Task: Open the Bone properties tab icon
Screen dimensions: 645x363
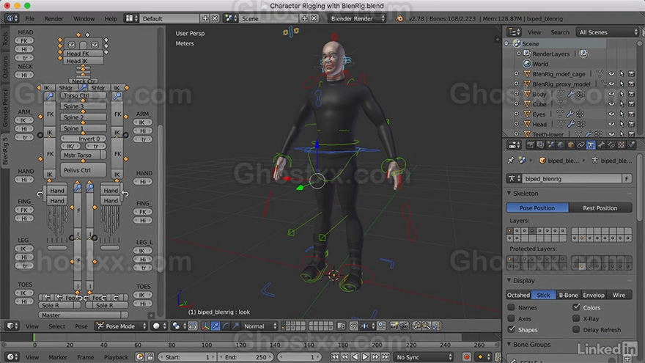Action: pyautogui.click(x=601, y=145)
